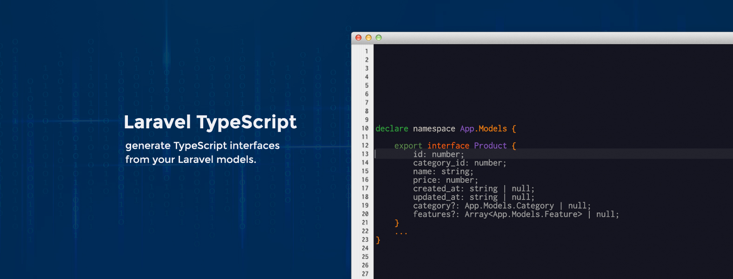Click 'generate TypeScript interfaces' tagline text

click(202, 146)
